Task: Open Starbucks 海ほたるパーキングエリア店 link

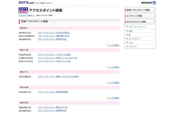Action: coord(57,58)
